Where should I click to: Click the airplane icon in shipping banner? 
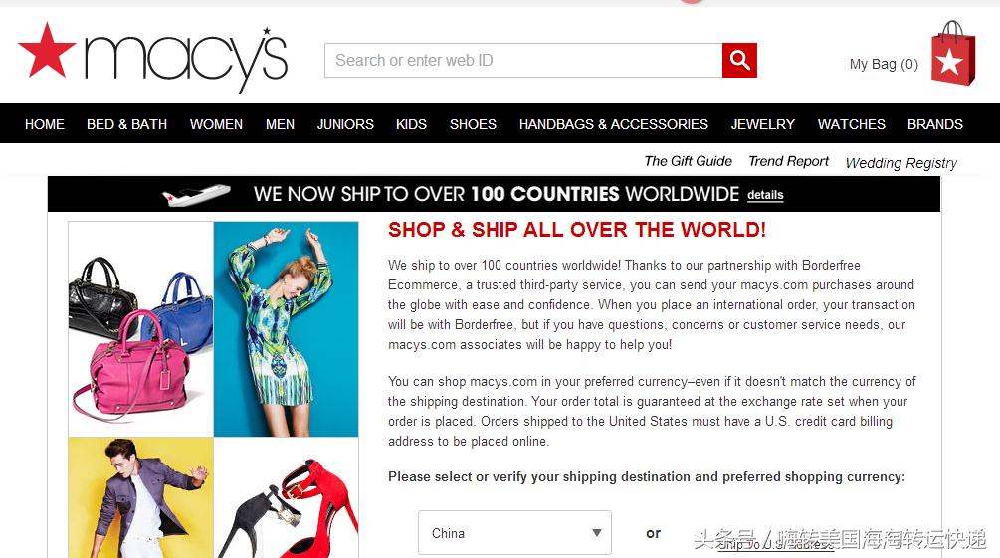click(x=196, y=194)
